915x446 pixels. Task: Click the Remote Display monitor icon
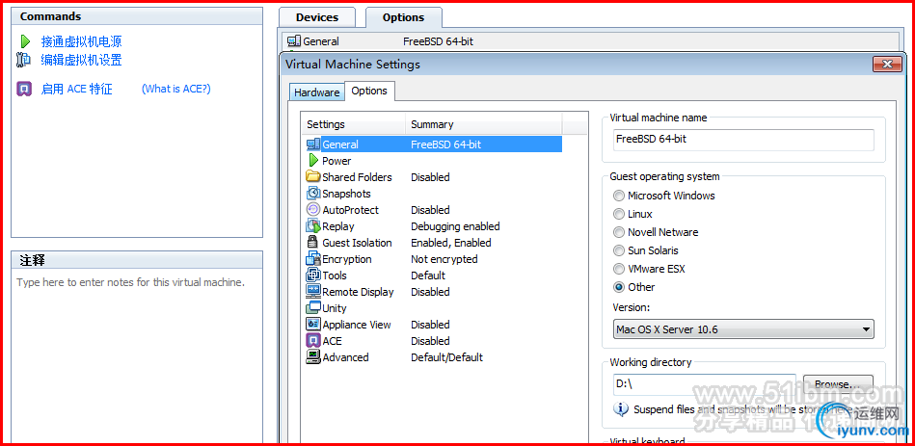click(313, 292)
